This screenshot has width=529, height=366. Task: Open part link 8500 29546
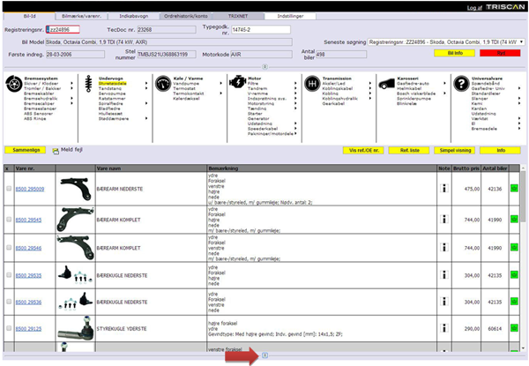coord(31,248)
